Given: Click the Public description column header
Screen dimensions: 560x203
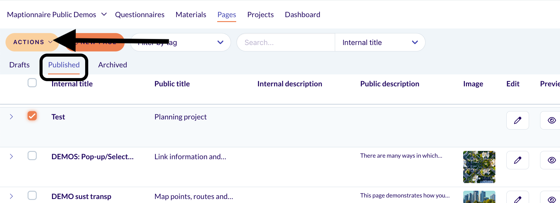Looking at the screenshot, I should click(390, 84).
